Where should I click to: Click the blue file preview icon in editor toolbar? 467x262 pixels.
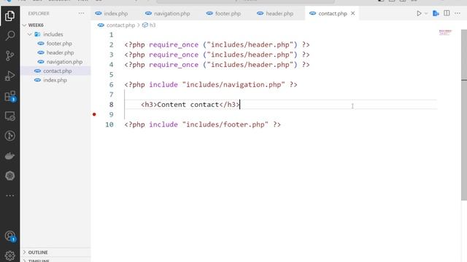tap(436, 13)
